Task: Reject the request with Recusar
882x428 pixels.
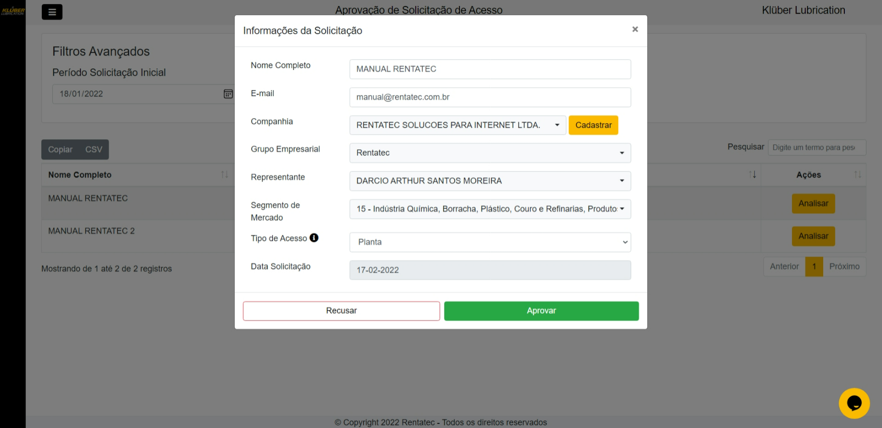Action: point(341,311)
